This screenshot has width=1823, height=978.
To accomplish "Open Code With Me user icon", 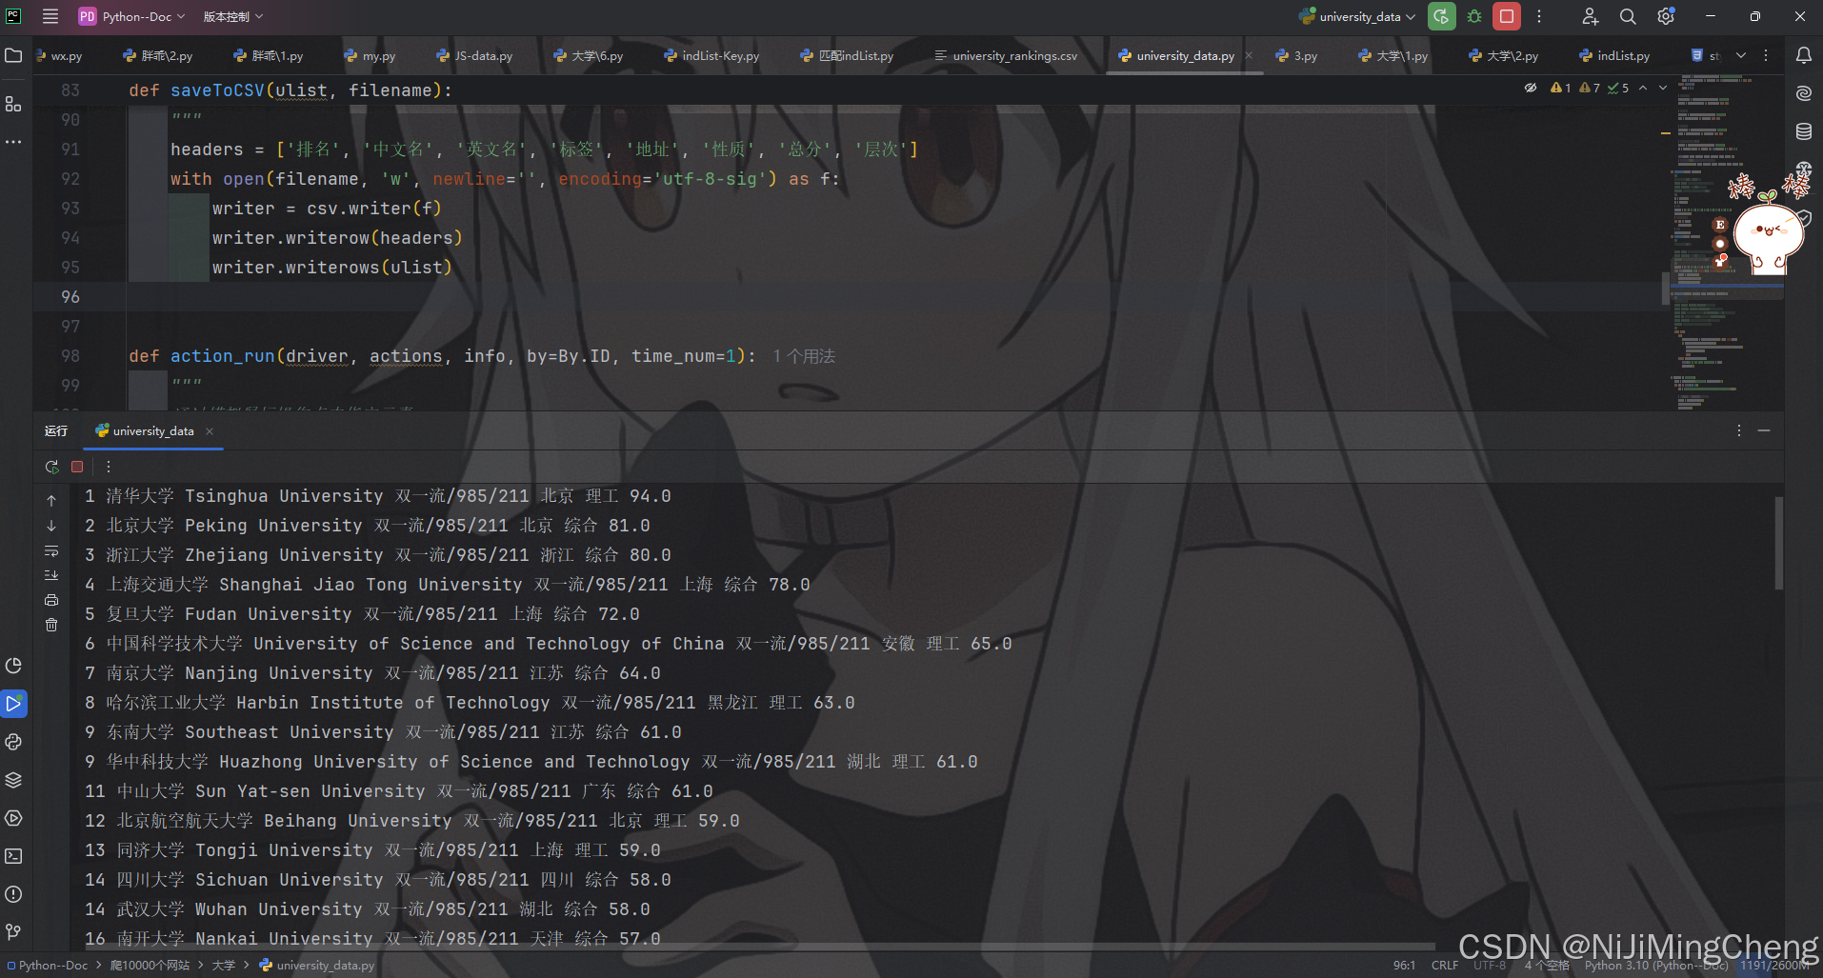I will tap(1590, 16).
